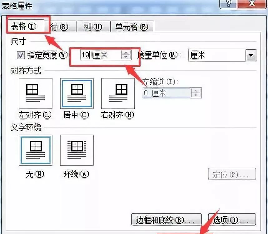Switch to the 表格(T) tab
This screenshot has width=268, height=234.
pyautogui.click(x=26, y=26)
